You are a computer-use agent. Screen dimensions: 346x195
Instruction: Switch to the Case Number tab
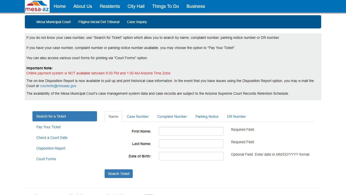click(138, 117)
